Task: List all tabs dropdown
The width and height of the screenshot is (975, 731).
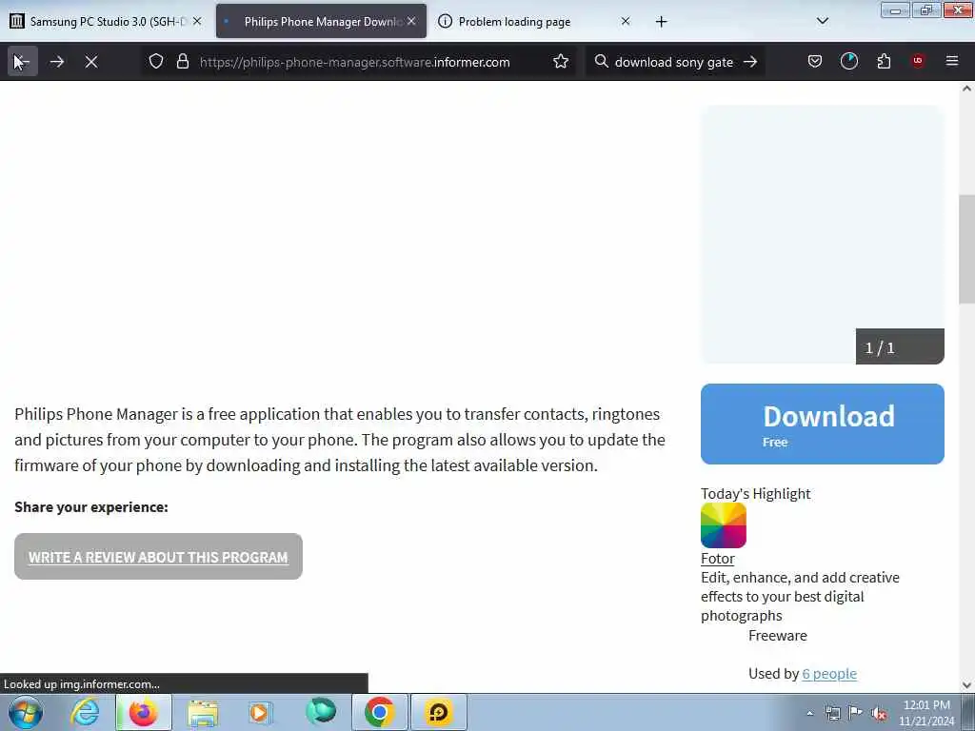Action: pos(823,21)
